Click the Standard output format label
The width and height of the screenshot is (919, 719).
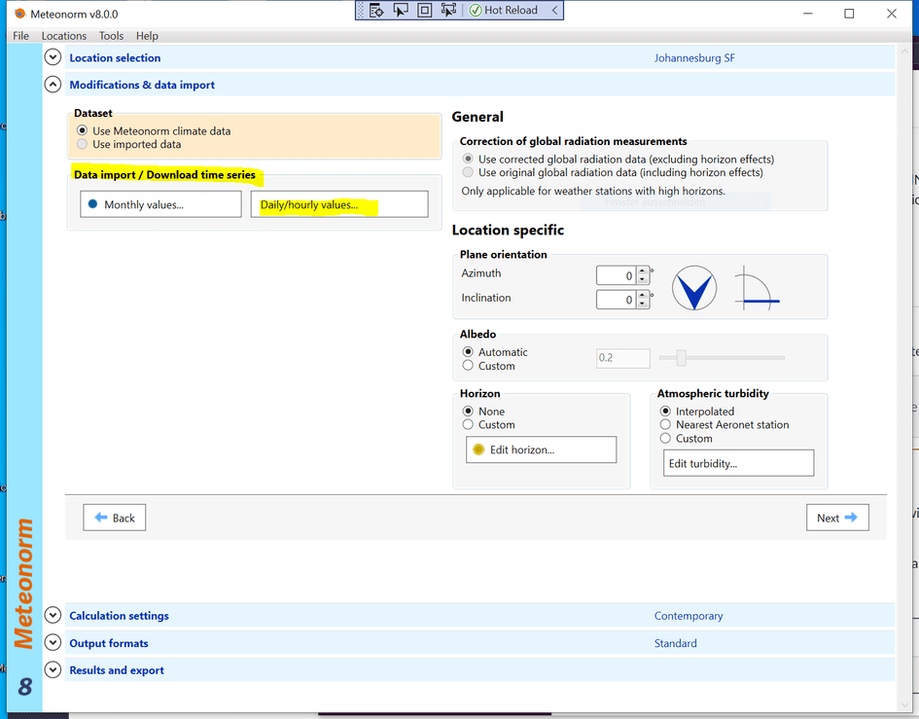[x=676, y=643]
